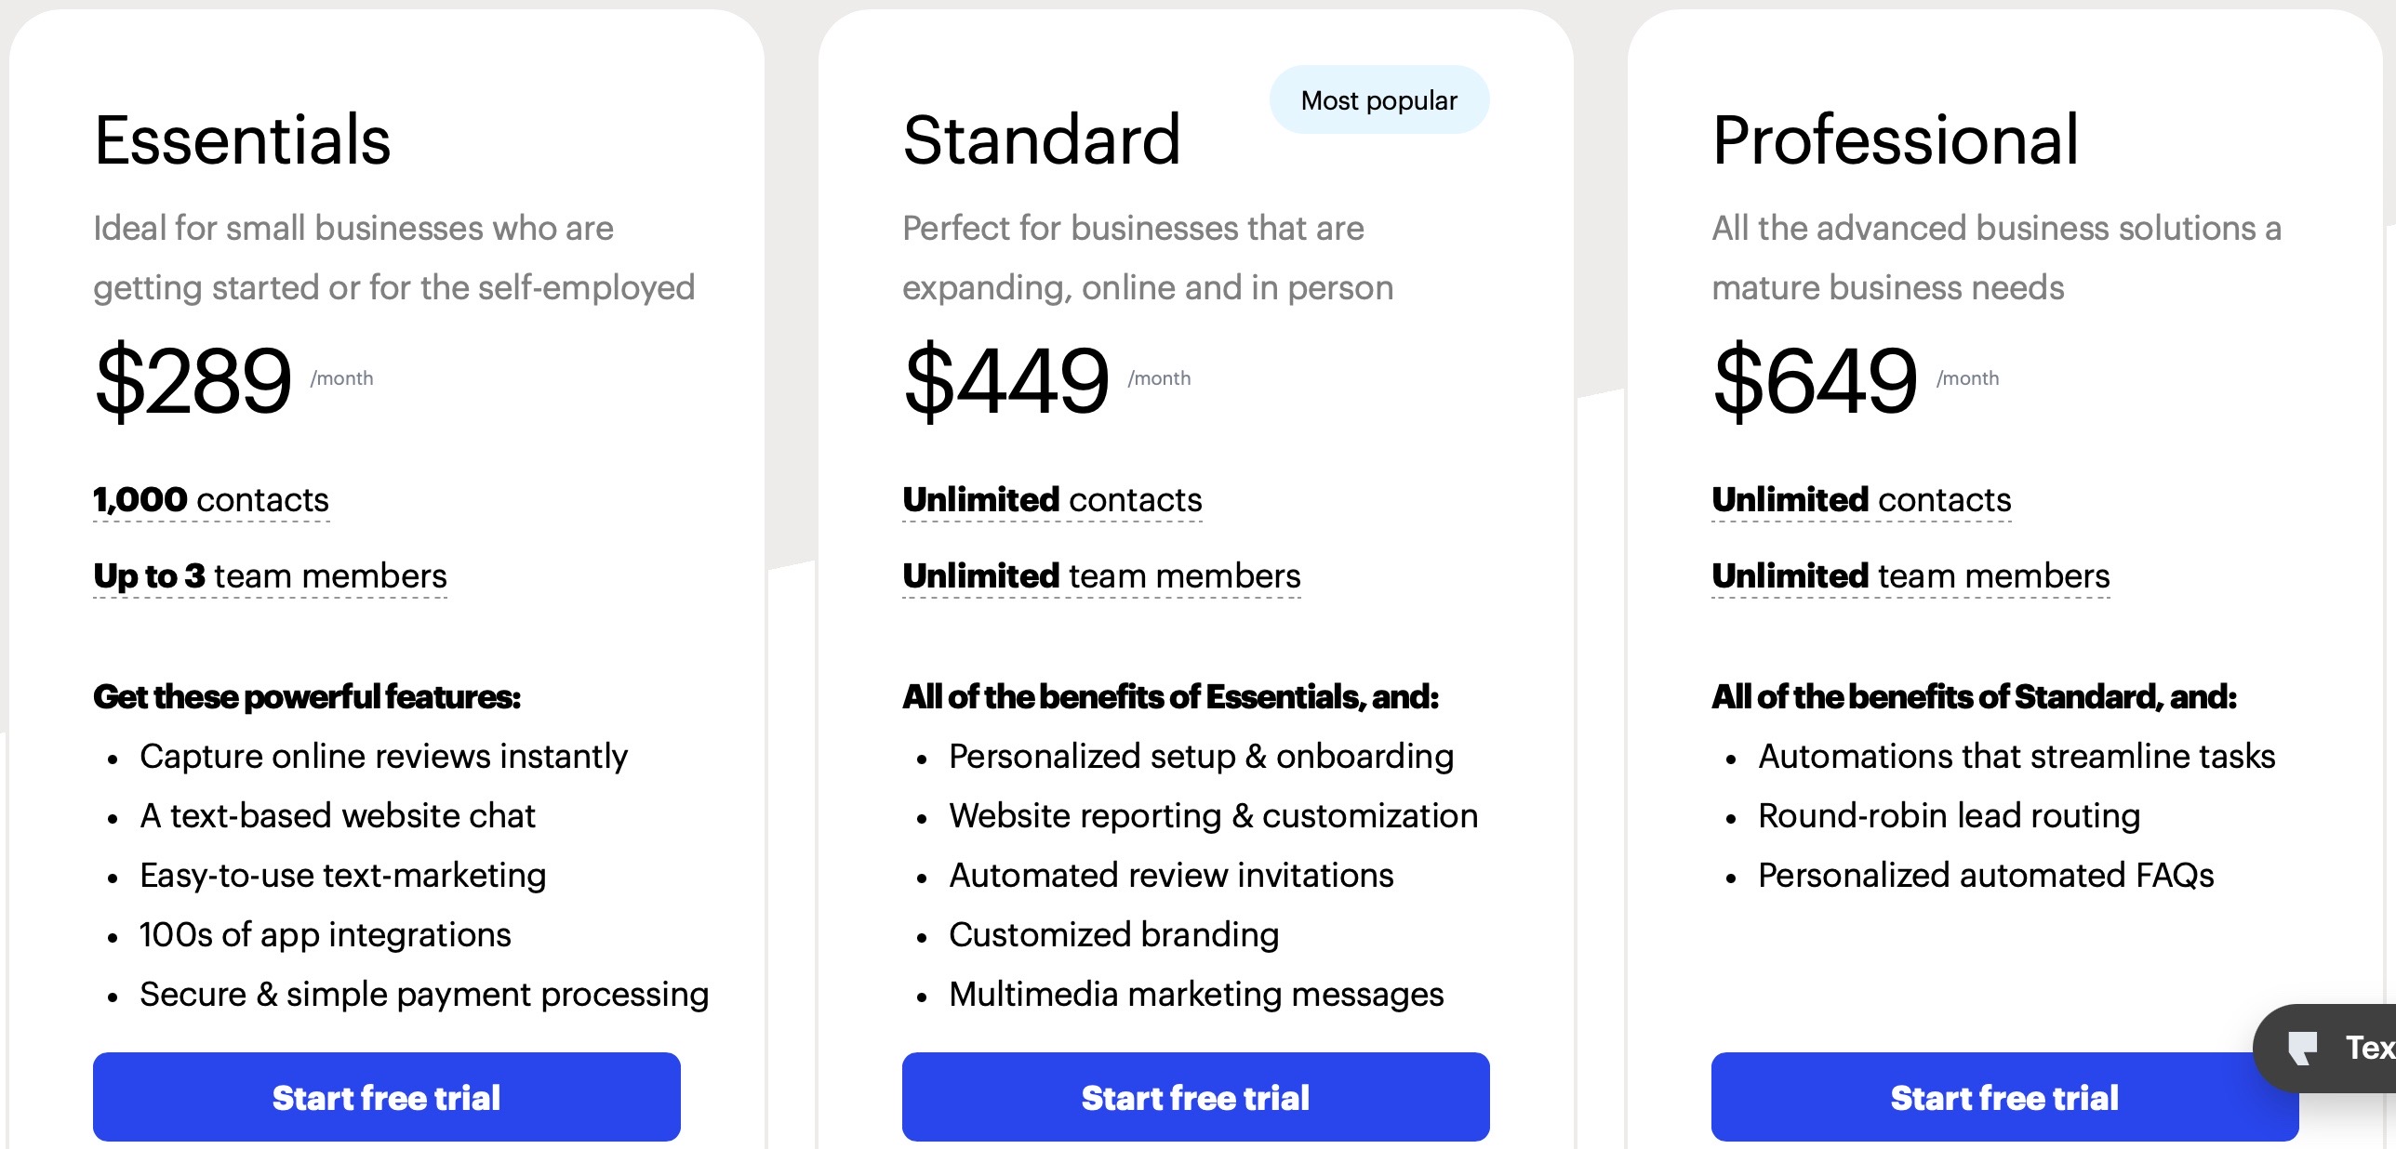Image resolution: width=2396 pixels, height=1149 pixels.
Task: Select the Professional plan heading
Action: [1896, 139]
